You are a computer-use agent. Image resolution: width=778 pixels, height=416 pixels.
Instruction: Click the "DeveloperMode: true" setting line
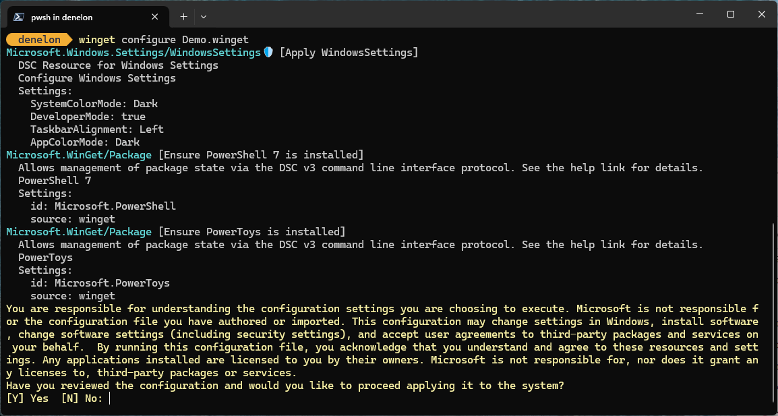(x=88, y=117)
